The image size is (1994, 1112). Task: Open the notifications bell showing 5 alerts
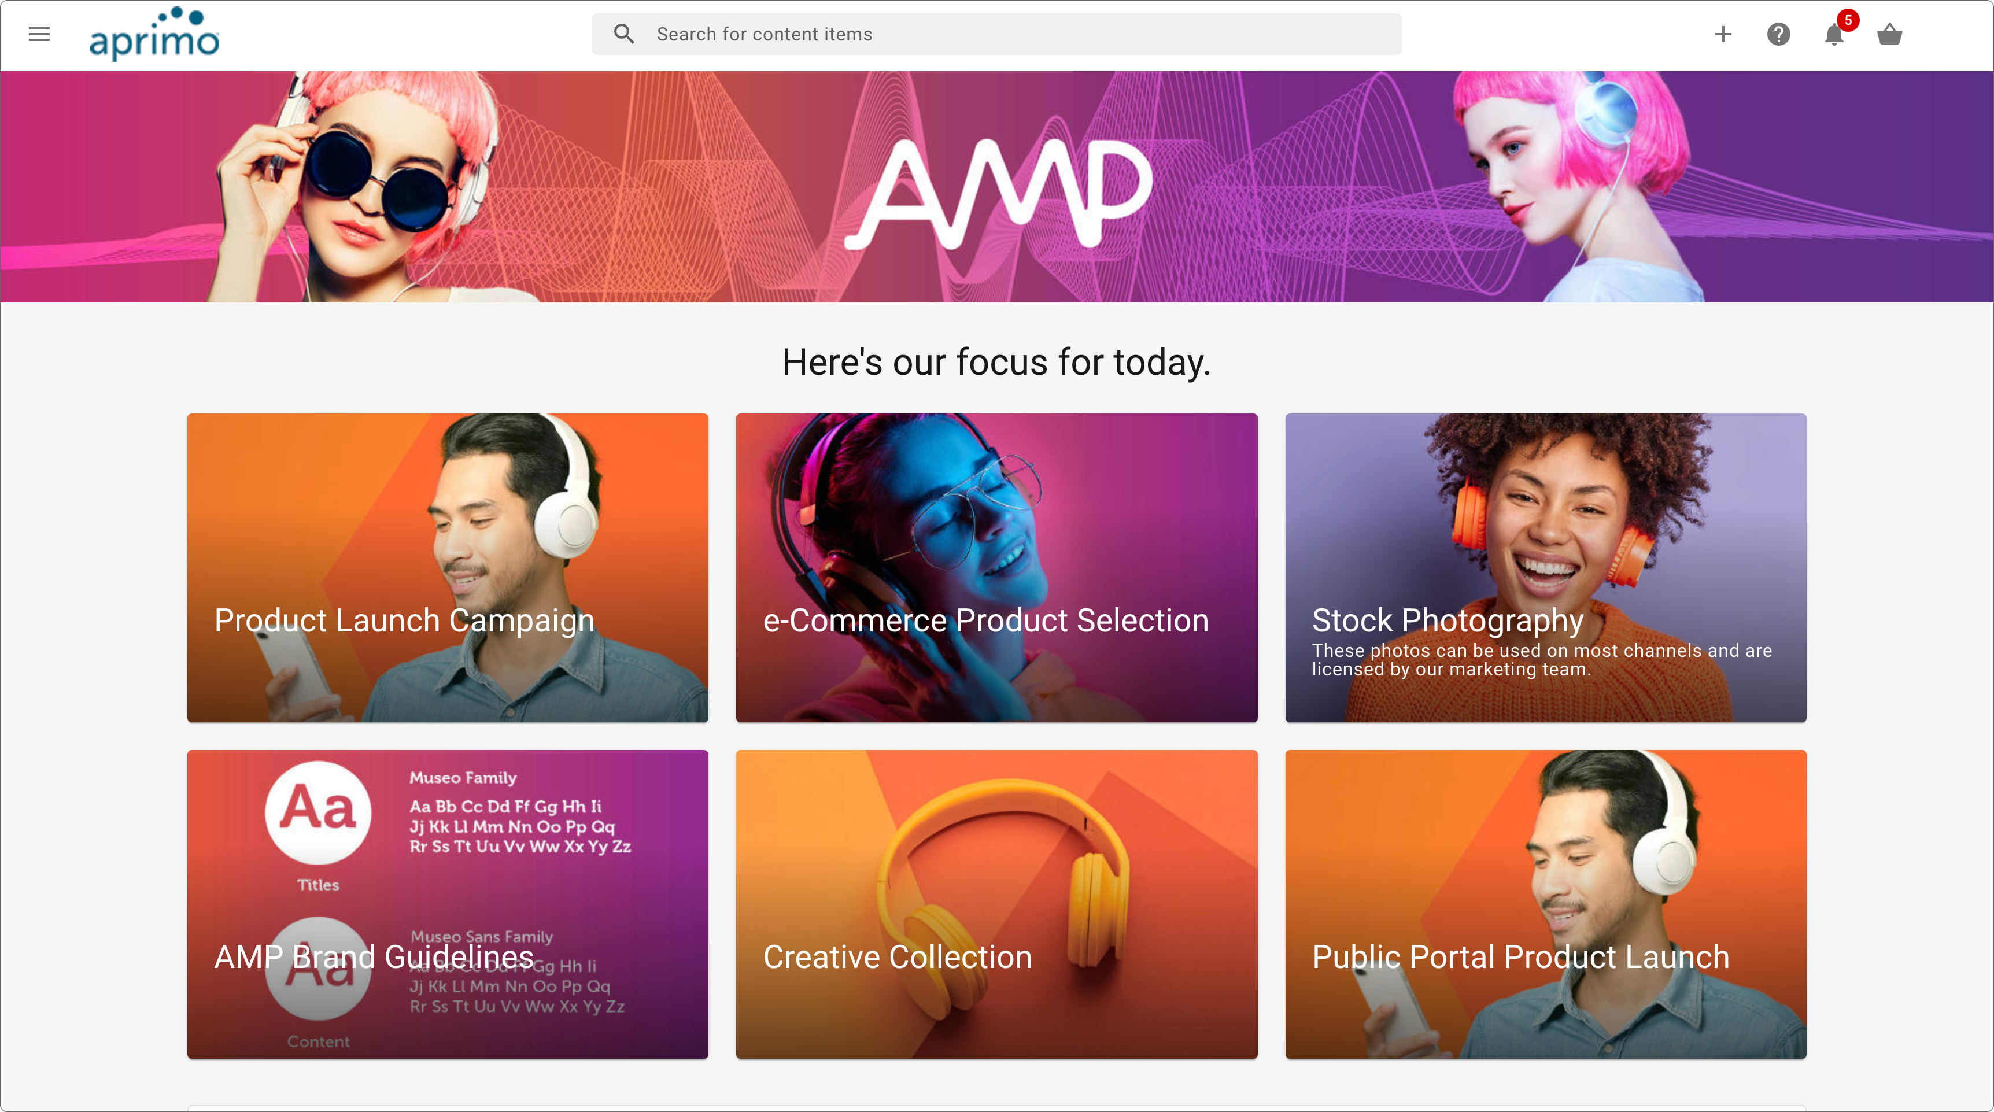(1834, 36)
